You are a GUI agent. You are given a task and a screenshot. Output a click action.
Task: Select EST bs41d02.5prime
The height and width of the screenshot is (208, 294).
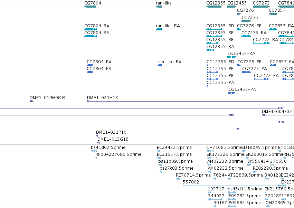click(94, 151)
